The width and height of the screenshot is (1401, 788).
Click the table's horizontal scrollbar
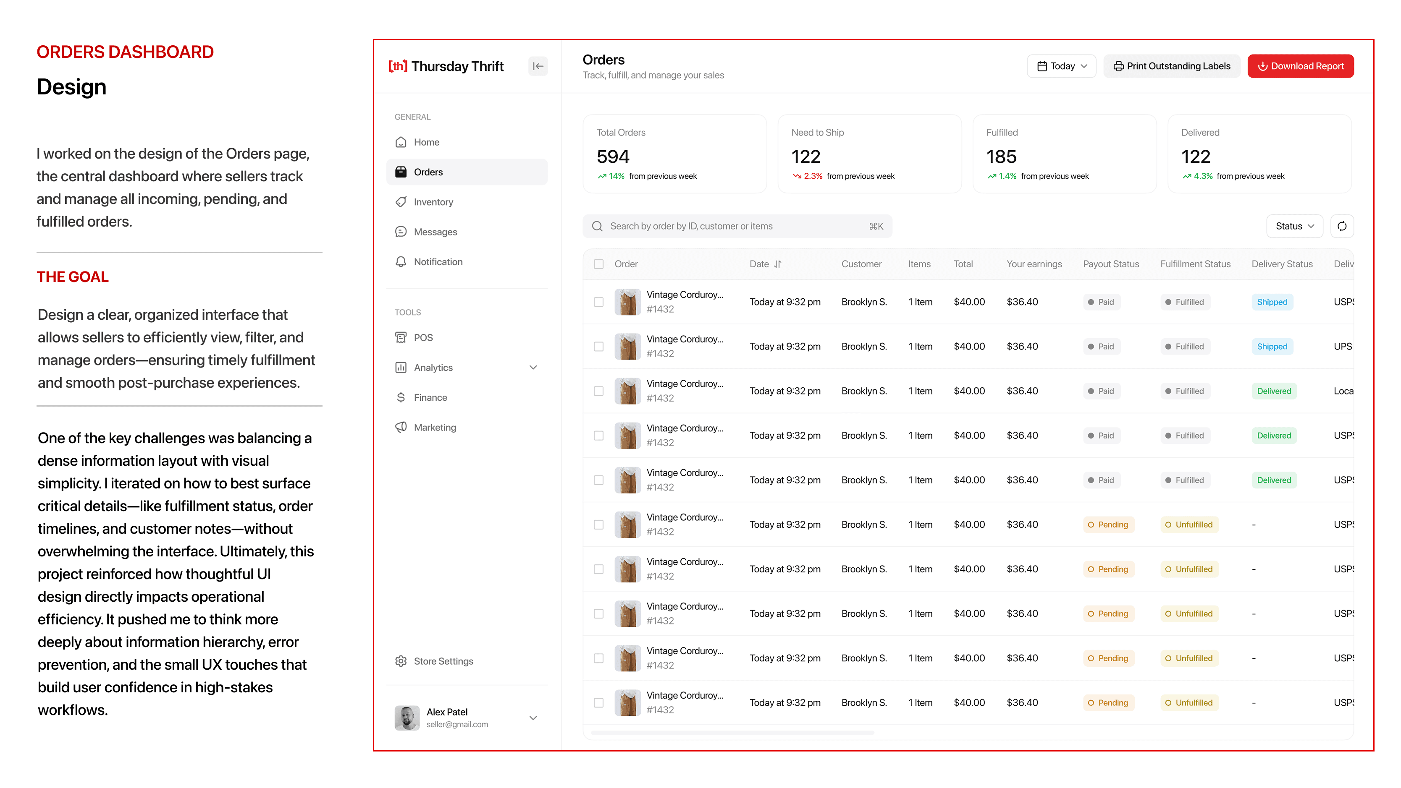[732, 733]
